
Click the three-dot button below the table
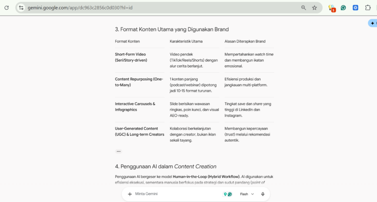pyautogui.click(x=119, y=151)
